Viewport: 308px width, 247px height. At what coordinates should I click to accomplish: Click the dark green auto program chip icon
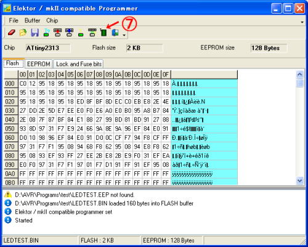pyautogui.click(x=103, y=33)
